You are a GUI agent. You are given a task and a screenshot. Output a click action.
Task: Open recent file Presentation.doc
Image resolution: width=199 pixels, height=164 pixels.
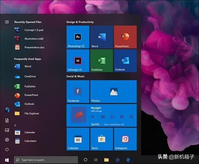coord(30,47)
